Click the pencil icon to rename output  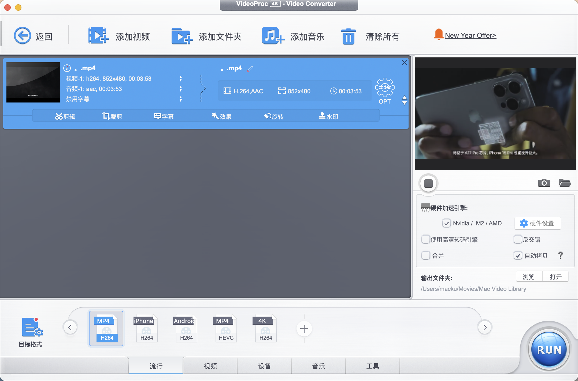(251, 69)
